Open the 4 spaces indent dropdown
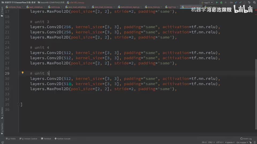 pyautogui.click(x=230, y=142)
